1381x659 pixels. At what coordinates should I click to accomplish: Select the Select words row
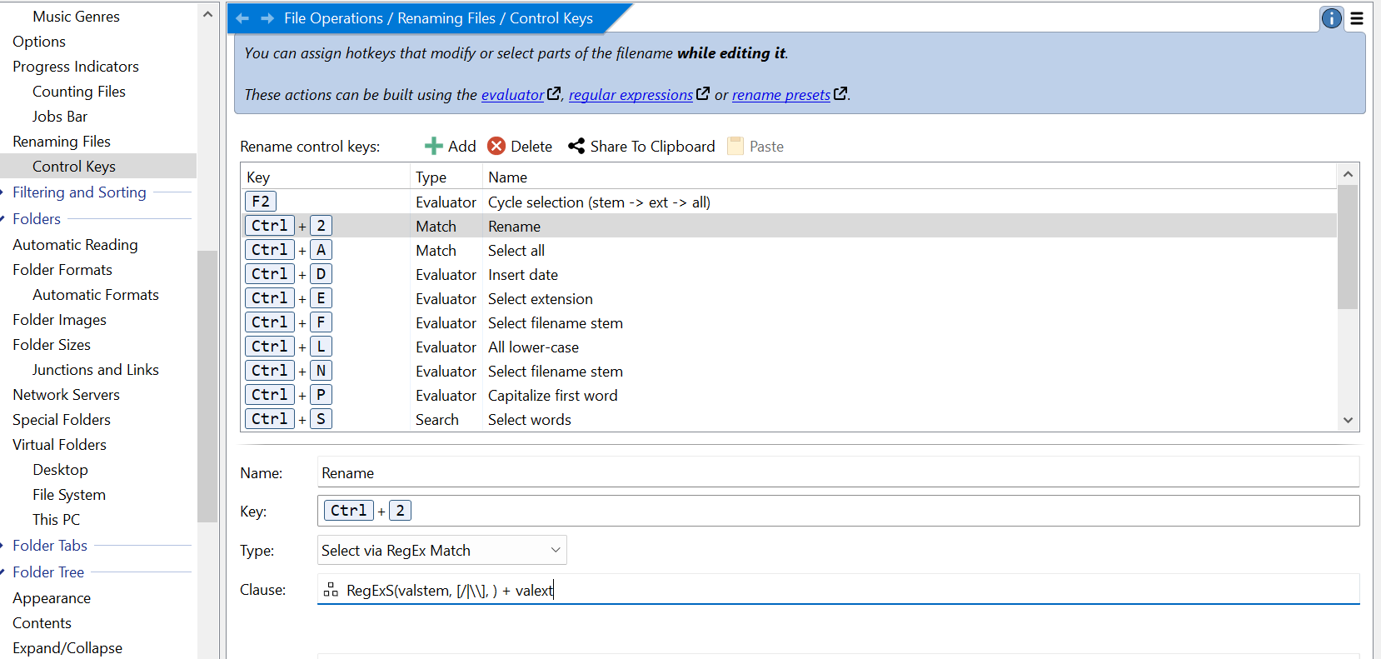(789, 420)
